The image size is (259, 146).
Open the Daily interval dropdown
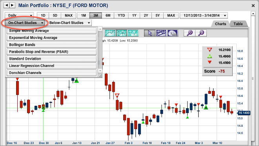coord(19,15)
